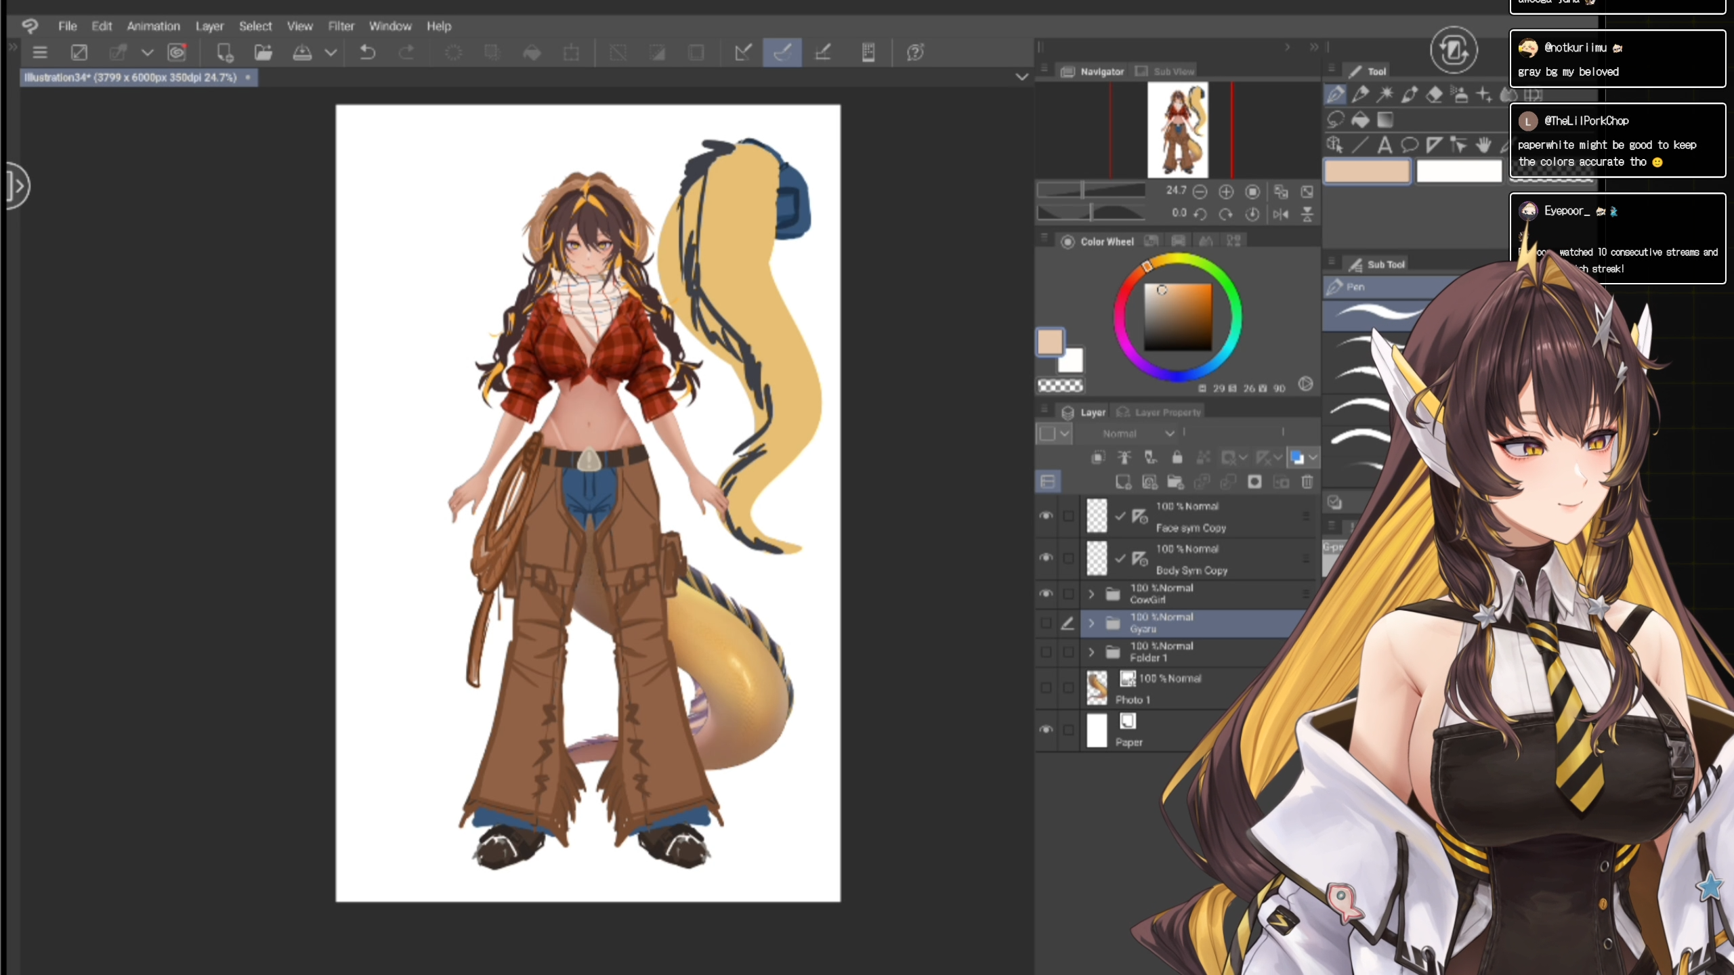Expand the Gyaru folder
This screenshot has width=1734, height=975.
(1091, 623)
